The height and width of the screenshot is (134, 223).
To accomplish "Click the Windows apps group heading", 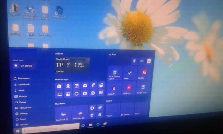I will [62, 79].
